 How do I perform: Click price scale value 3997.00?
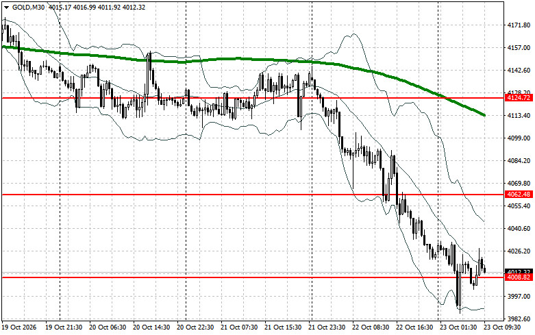519,297
